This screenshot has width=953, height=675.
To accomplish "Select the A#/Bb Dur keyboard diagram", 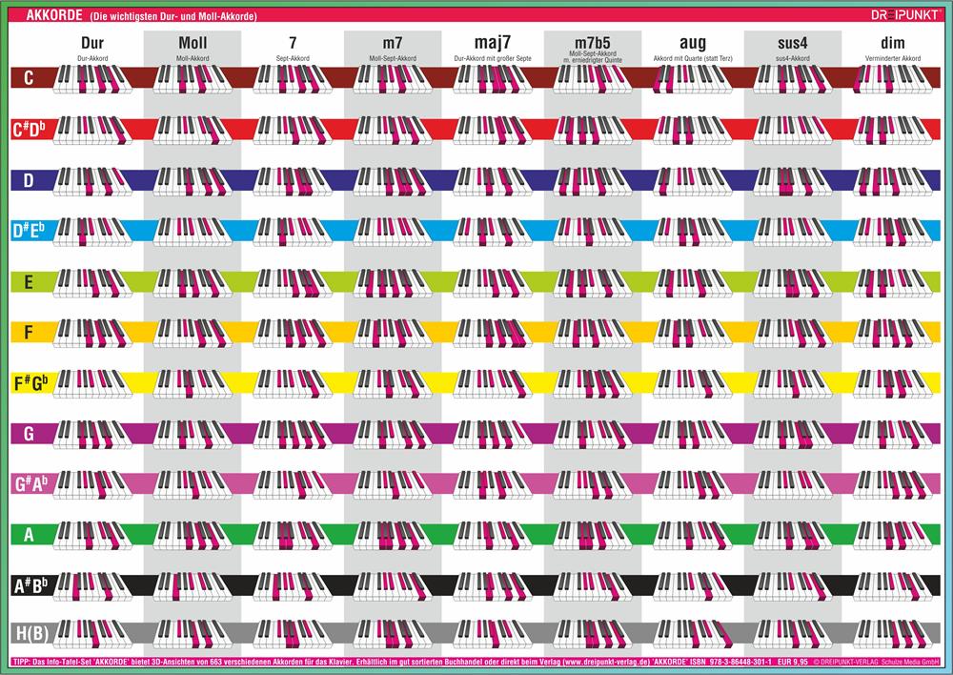I will [x=92, y=585].
